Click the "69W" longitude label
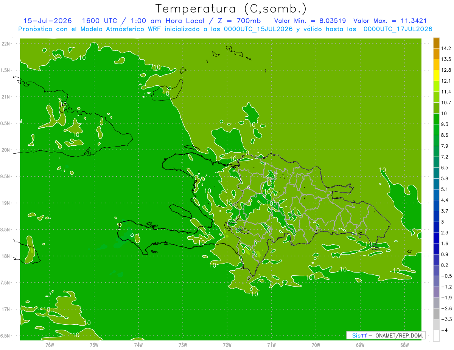Viewport: 454px width, 350px height. pyautogui.click(x=360, y=345)
